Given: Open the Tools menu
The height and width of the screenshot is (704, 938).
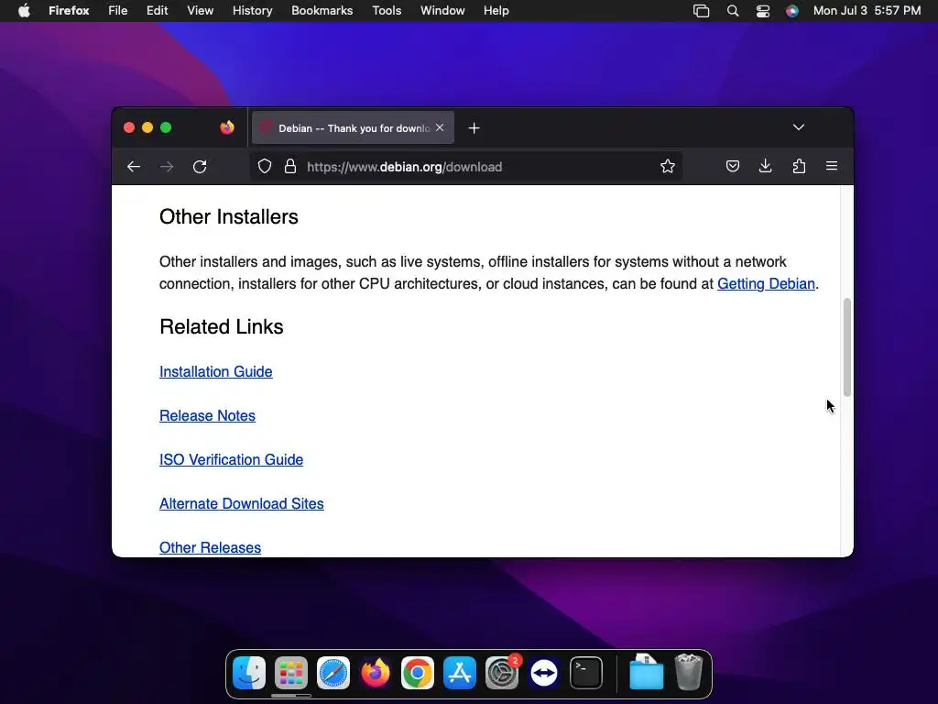Looking at the screenshot, I should [x=387, y=11].
